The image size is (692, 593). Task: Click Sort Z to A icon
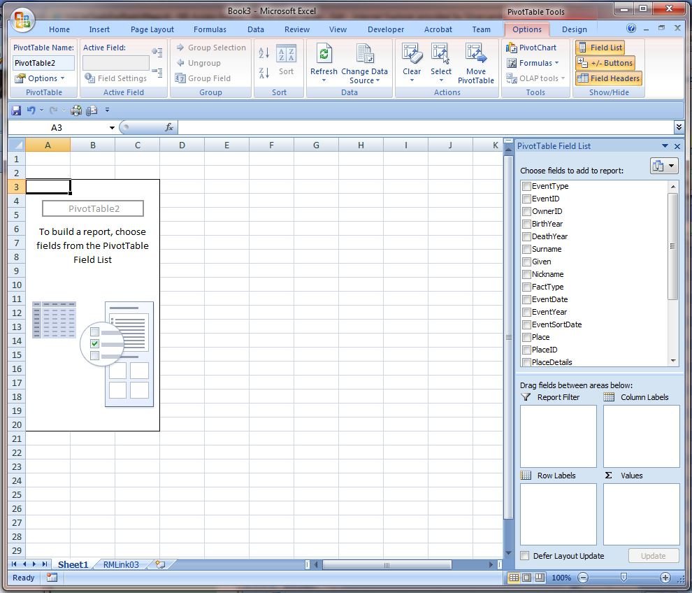point(264,73)
